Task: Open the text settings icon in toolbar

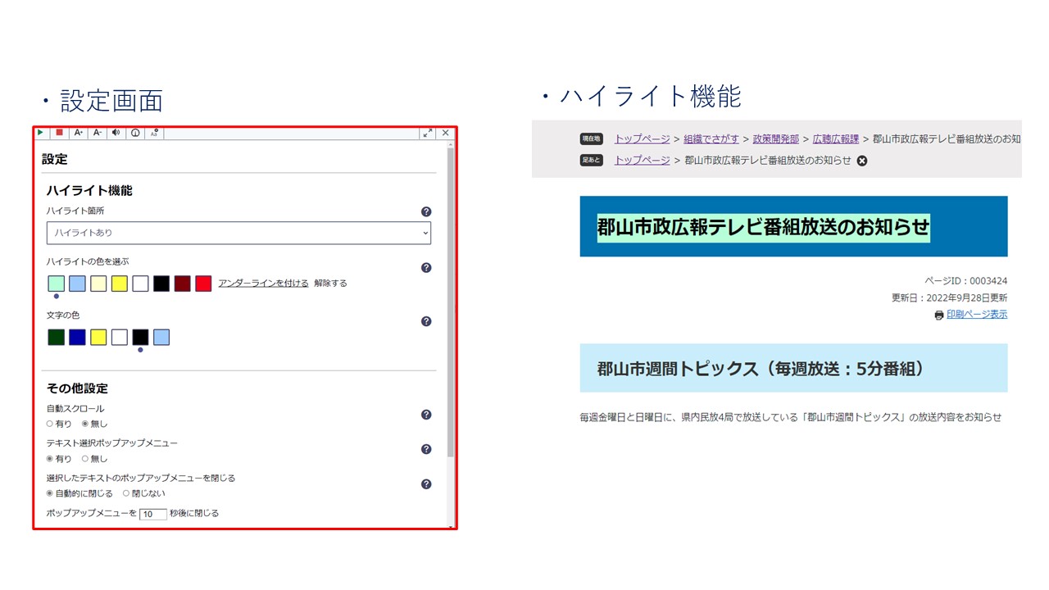Action: tap(154, 133)
